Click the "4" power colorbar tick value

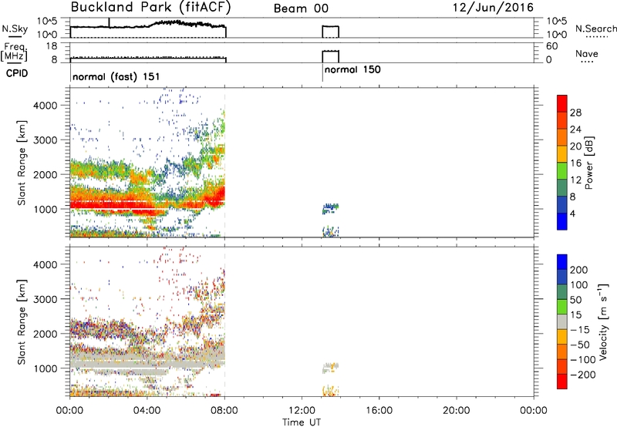(x=572, y=213)
